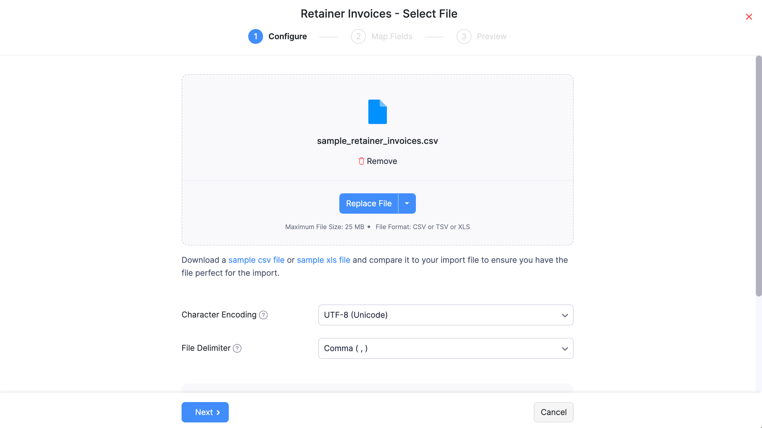Expand the Character Encoding dropdown
762x428 pixels.
[564, 315]
